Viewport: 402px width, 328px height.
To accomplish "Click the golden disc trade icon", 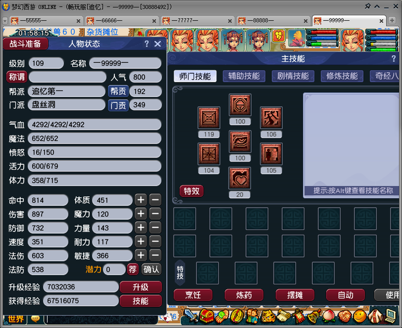I will point(237,316).
